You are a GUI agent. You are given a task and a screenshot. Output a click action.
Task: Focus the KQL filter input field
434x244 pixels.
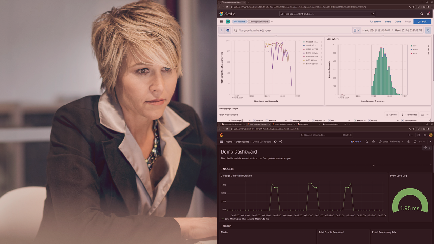[x=292, y=30]
